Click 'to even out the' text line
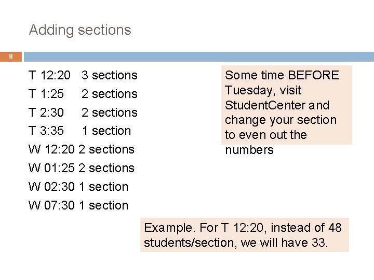This screenshot has width=374, height=280. pyautogui.click(x=265, y=135)
